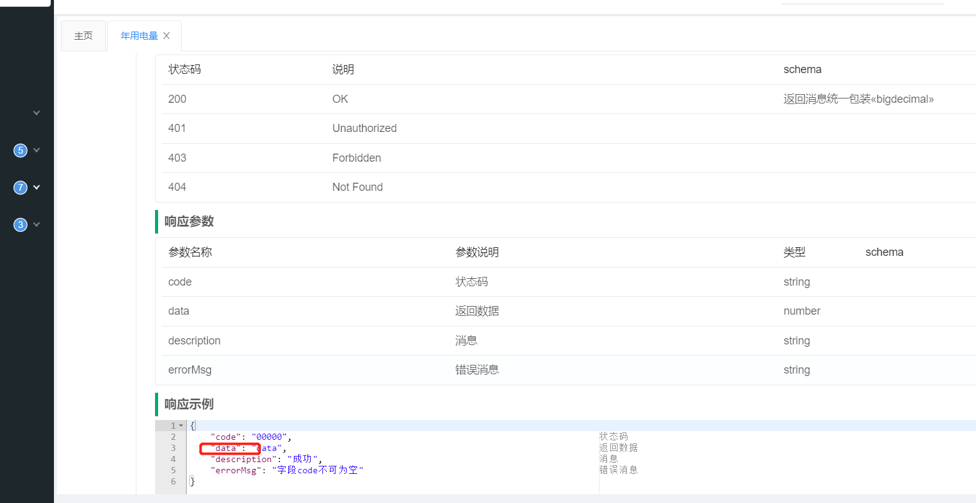Click the 响应参数 section heading
Screen dimensions: 976x503
(x=189, y=221)
